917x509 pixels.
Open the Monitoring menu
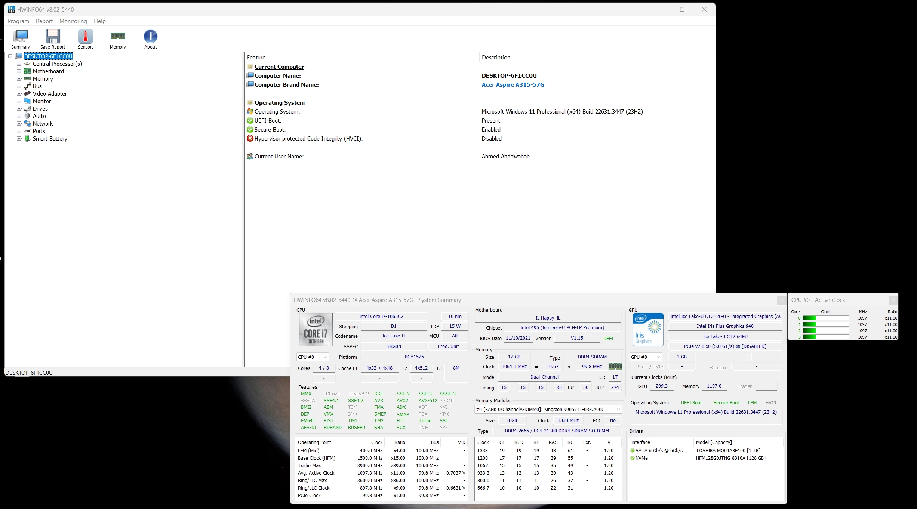pos(73,21)
